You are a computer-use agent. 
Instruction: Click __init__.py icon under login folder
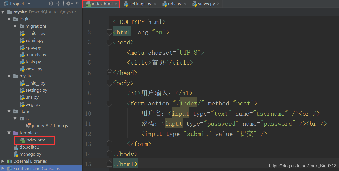click(x=22, y=33)
